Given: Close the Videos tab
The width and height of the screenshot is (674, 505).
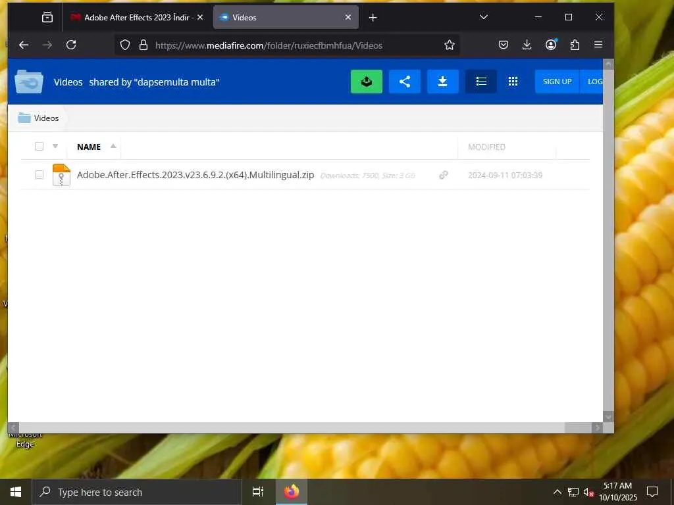Looking at the screenshot, I should (x=348, y=17).
